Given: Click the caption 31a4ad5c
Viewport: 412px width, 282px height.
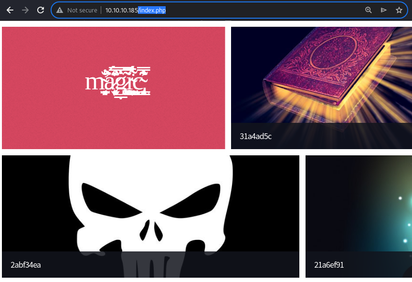Looking at the screenshot, I should (x=256, y=136).
